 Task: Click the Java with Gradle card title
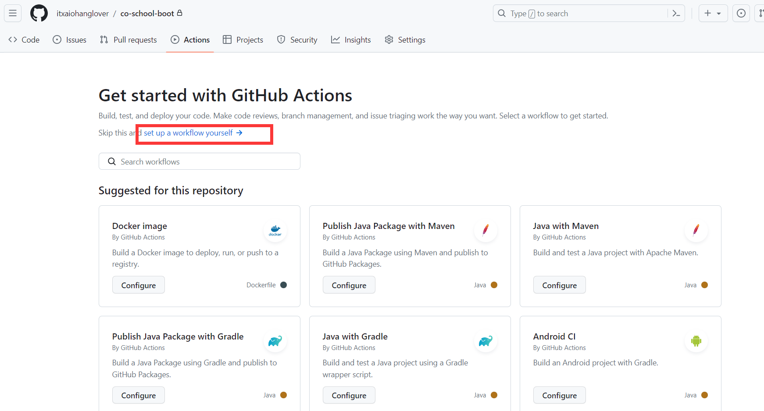pos(355,336)
